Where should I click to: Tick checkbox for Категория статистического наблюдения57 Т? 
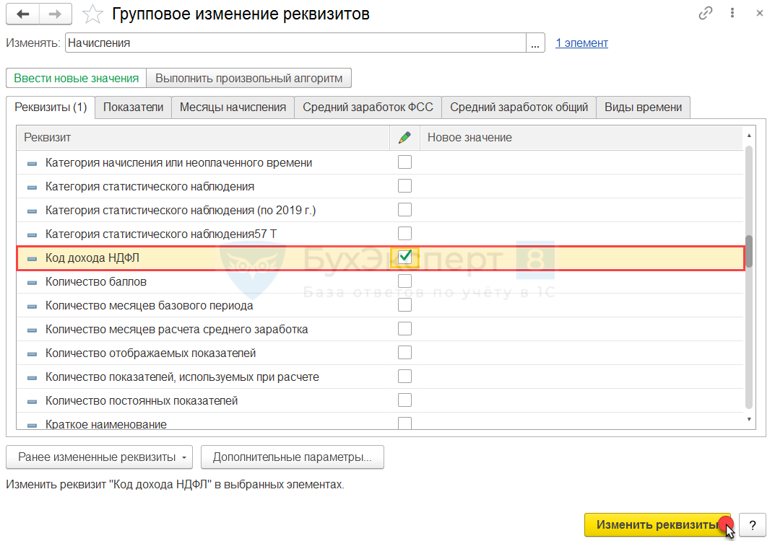(x=405, y=234)
